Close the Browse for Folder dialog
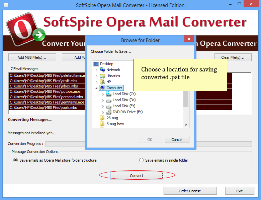Screen dimensions: 261x200 point(189,39)
